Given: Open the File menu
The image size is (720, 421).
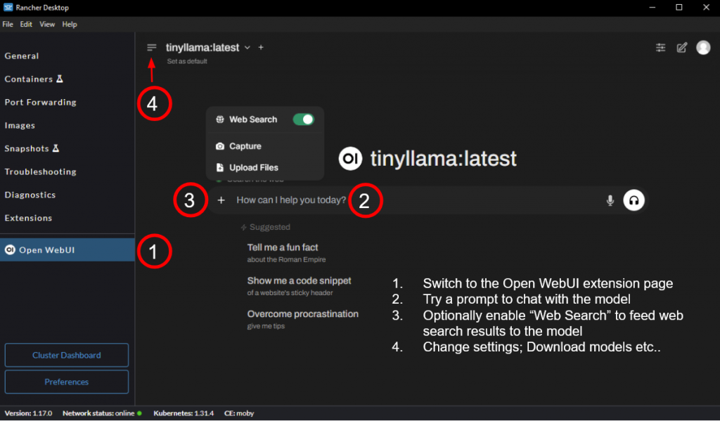Looking at the screenshot, I should 8,24.
